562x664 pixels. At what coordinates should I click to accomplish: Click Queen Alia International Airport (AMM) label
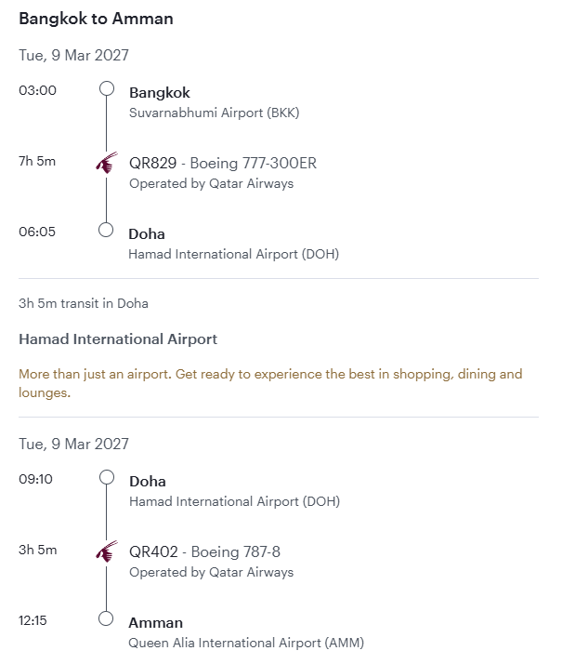tap(246, 643)
